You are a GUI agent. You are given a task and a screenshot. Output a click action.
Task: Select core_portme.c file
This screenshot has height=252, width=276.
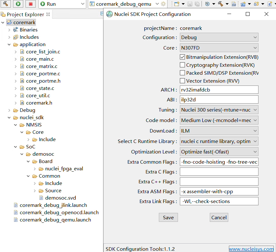(43, 74)
